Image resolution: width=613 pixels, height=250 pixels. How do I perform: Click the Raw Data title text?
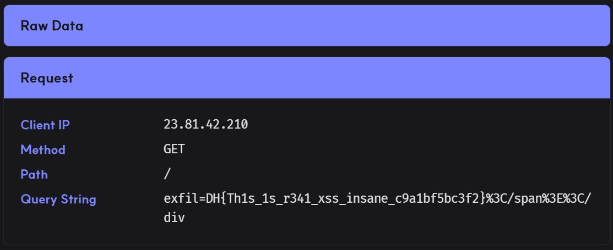[x=52, y=26]
